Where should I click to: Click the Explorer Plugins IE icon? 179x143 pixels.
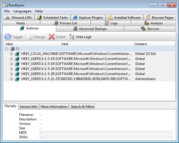click(x=75, y=18)
